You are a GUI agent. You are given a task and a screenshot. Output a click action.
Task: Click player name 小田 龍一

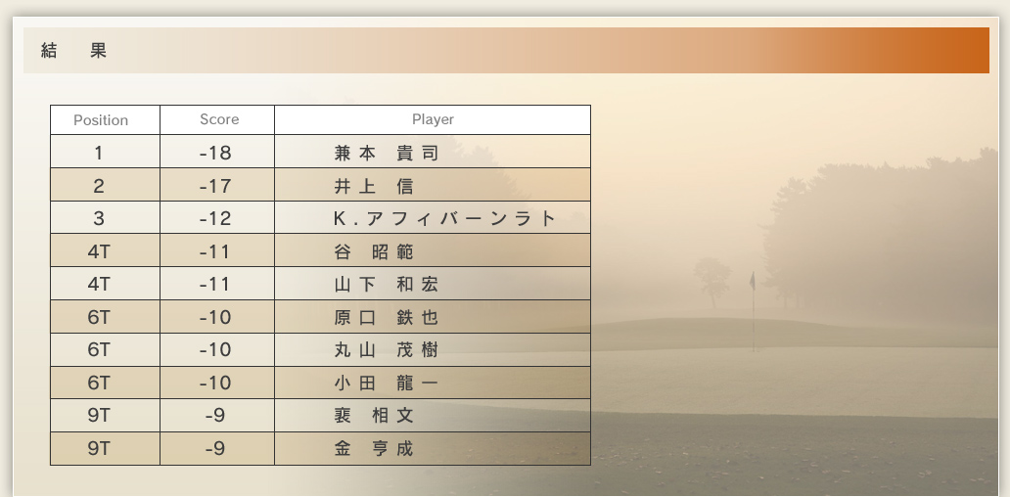coord(387,384)
